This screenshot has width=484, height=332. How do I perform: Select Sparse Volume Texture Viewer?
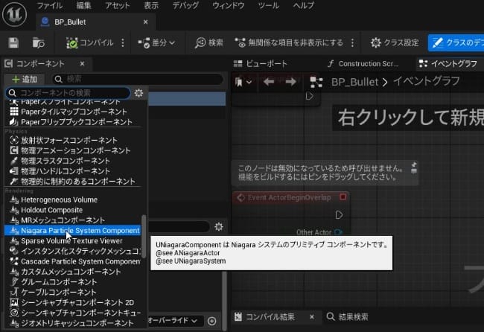[x=73, y=240]
